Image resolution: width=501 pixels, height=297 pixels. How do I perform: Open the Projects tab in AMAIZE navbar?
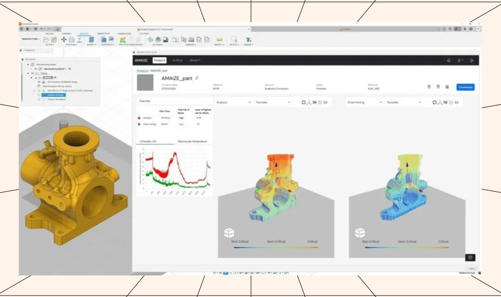(x=159, y=60)
